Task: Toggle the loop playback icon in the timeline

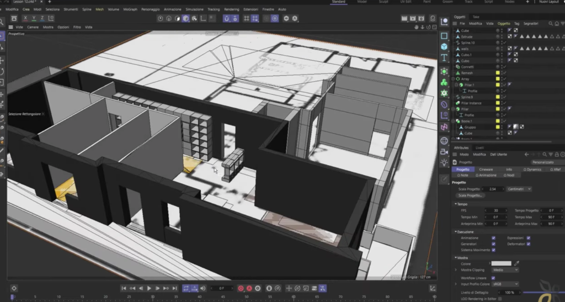Action: pos(186,288)
